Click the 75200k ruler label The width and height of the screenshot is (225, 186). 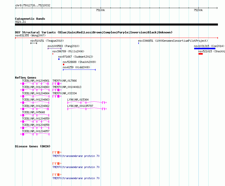(x=198, y=10)
